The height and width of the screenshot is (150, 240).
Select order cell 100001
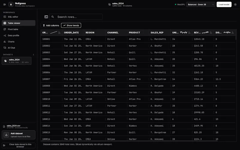pos(51,39)
